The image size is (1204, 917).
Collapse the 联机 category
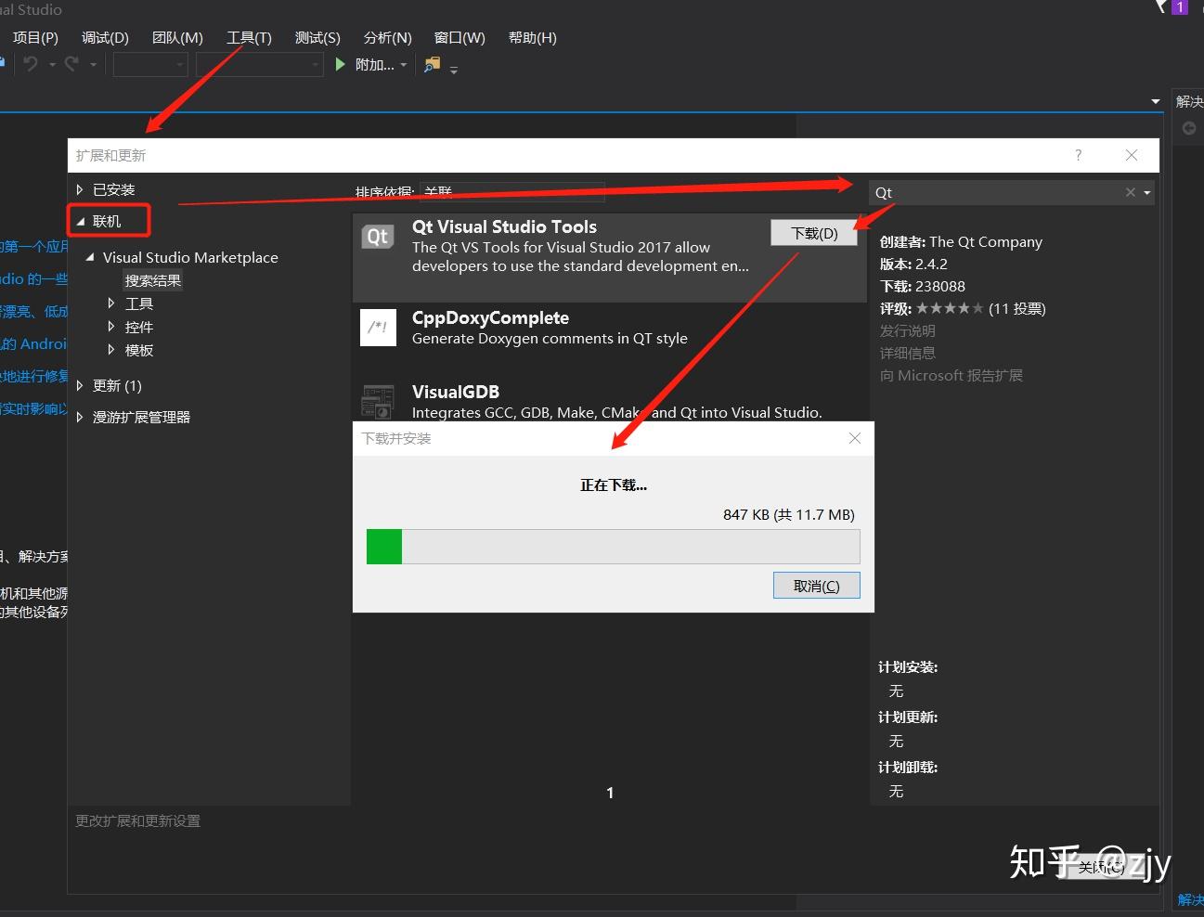point(80,221)
